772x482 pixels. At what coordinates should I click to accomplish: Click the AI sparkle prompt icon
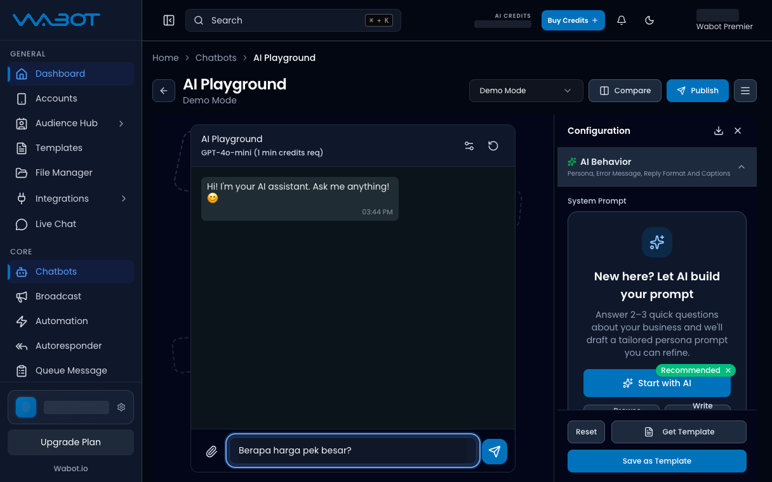tap(657, 242)
